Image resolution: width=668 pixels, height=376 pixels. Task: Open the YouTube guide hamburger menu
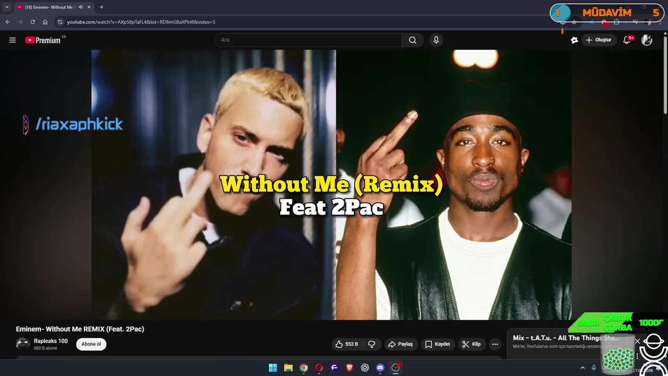coord(13,40)
